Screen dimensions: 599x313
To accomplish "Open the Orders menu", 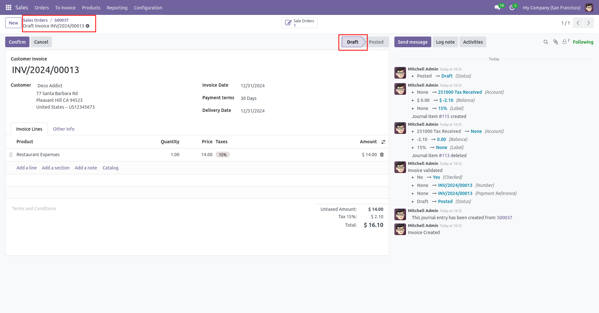I will pos(42,7).
